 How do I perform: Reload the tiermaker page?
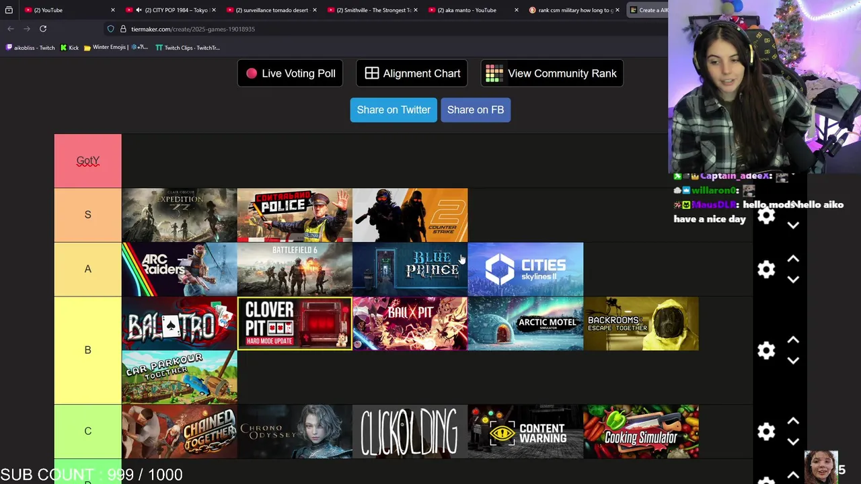(x=43, y=29)
